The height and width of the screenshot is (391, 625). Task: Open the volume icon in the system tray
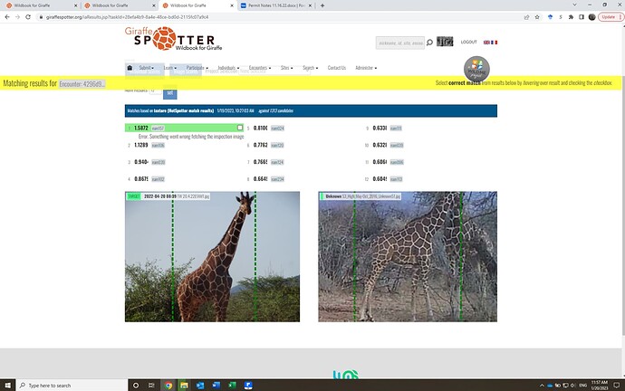572,385
